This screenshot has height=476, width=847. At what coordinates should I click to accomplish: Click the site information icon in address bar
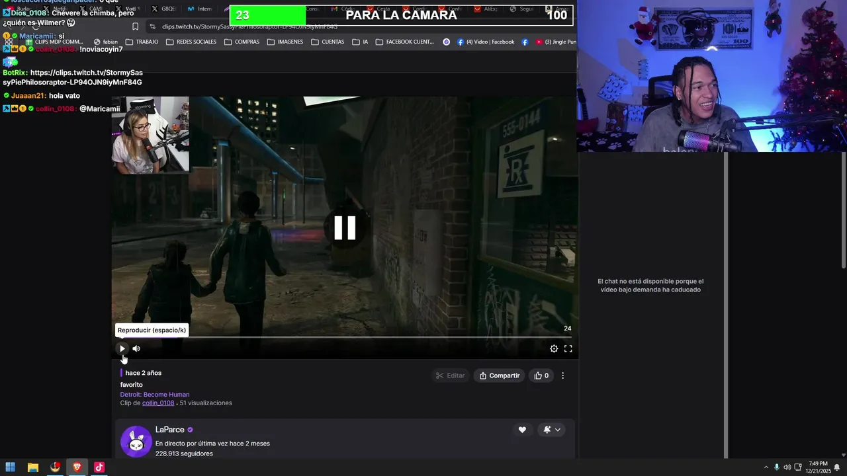(153, 26)
